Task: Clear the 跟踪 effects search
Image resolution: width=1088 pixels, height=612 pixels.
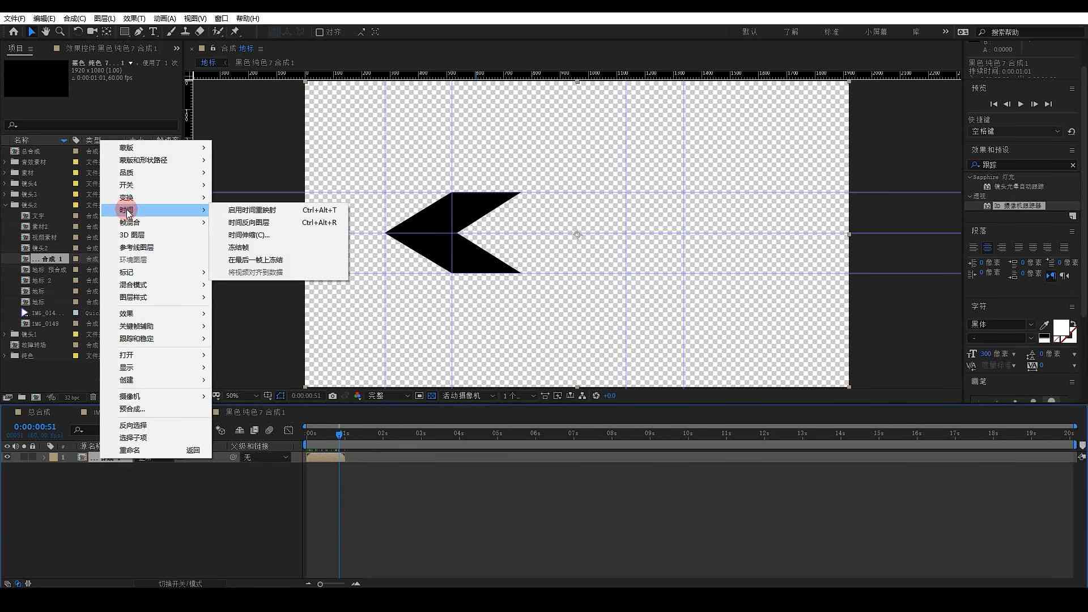Action: pyautogui.click(x=1073, y=165)
